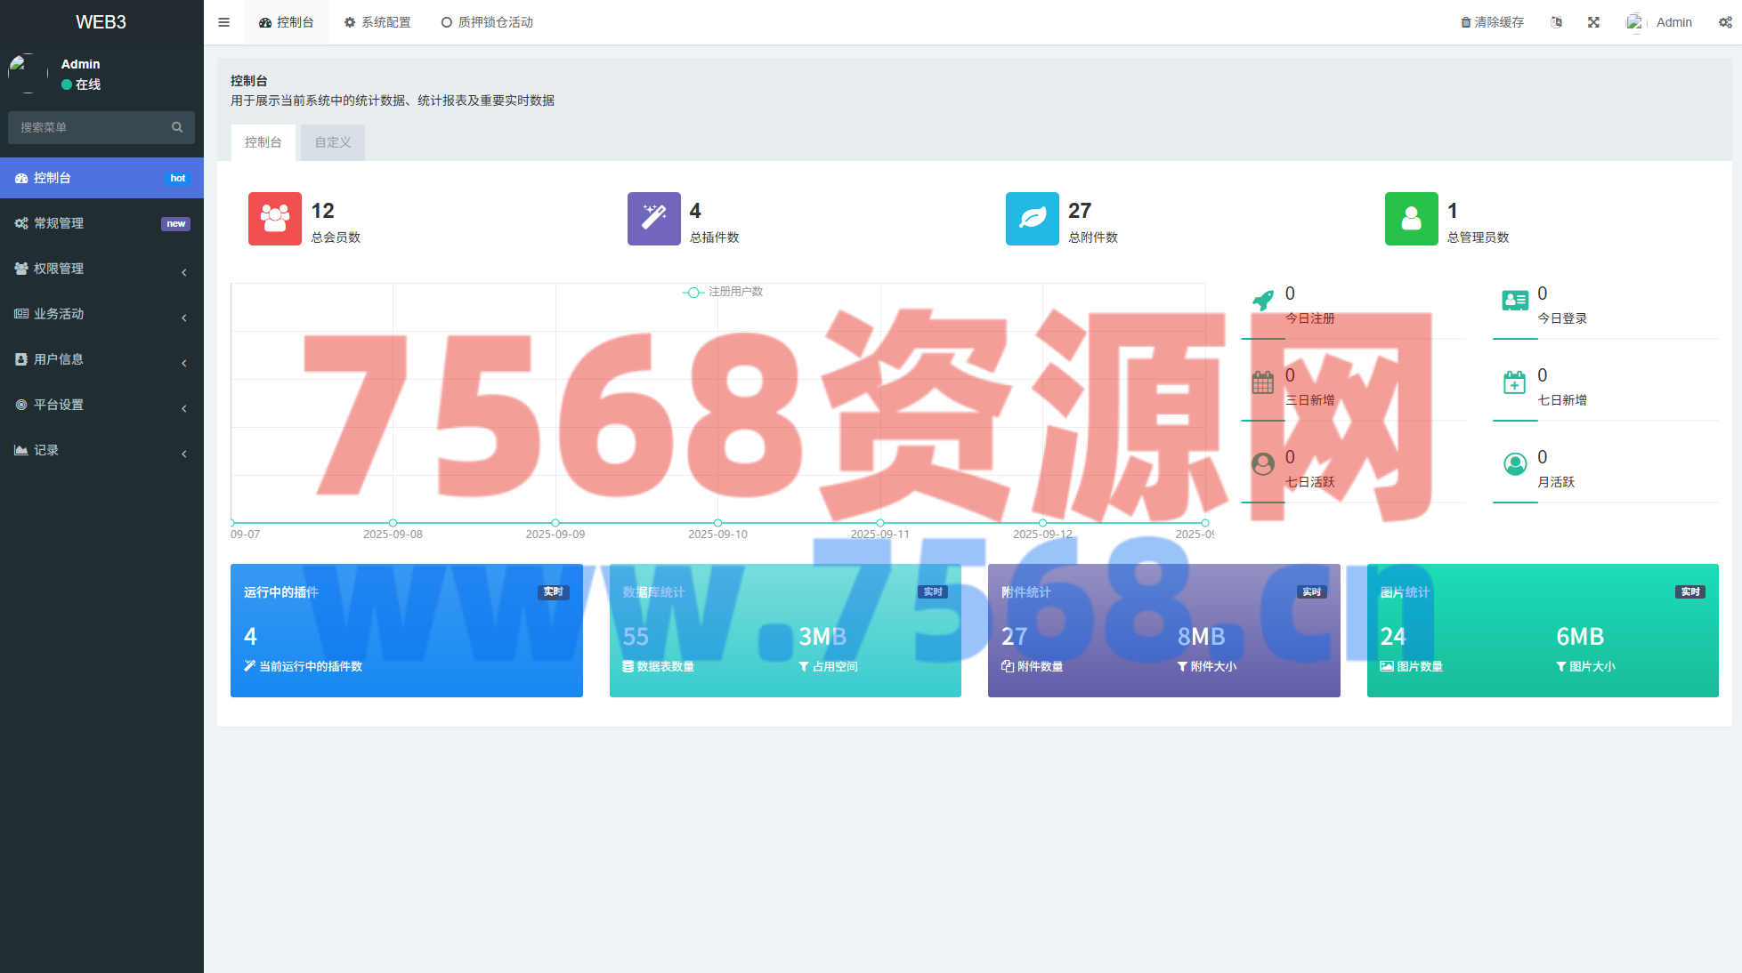Image resolution: width=1742 pixels, height=973 pixels.
Task: Click the language translate icon in the header
Action: click(x=1556, y=22)
